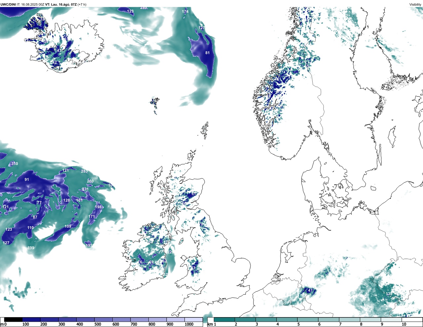Click the '47' value over Belgium area
Viewport: 423px width, 327px height.
(310, 291)
